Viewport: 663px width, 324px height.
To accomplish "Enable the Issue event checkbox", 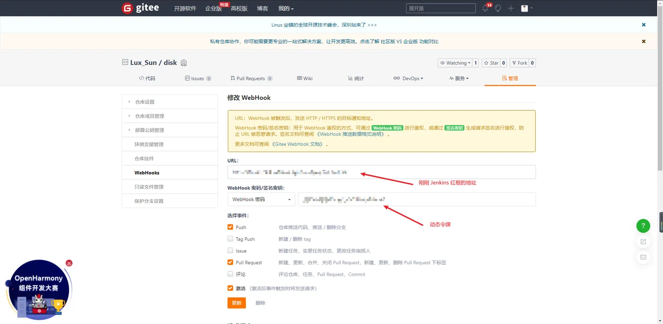I will pyautogui.click(x=230, y=251).
